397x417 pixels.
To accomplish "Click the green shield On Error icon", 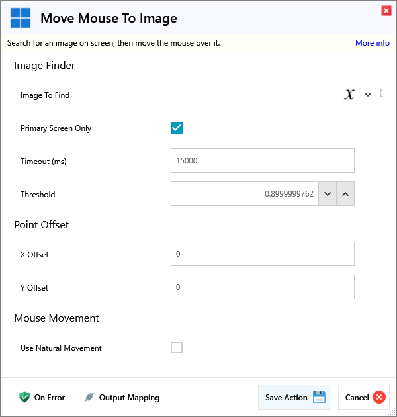I will [24, 398].
